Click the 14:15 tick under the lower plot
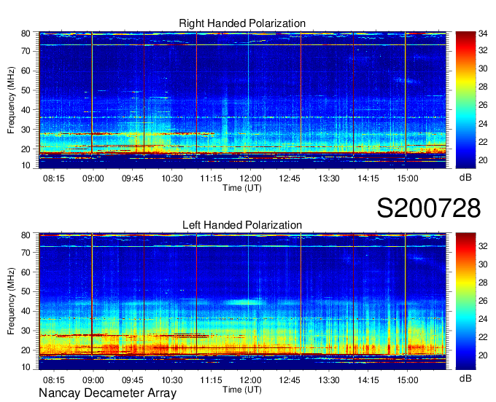 [368, 380]
